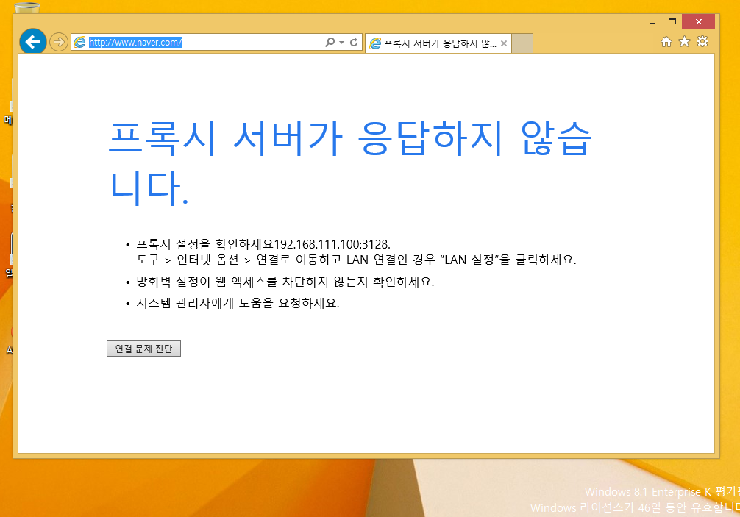The width and height of the screenshot is (740, 517).
Task: Open a new tab with blank tab button
Action: [x=522, y=43]
